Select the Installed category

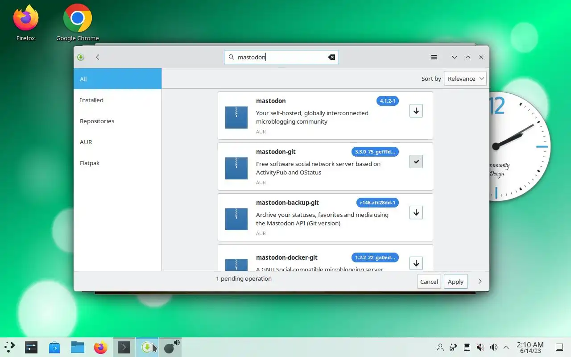[x=117, y=100]
